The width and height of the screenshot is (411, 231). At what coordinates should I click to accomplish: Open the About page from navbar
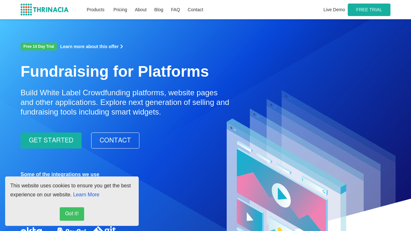[x=141, y=10]
